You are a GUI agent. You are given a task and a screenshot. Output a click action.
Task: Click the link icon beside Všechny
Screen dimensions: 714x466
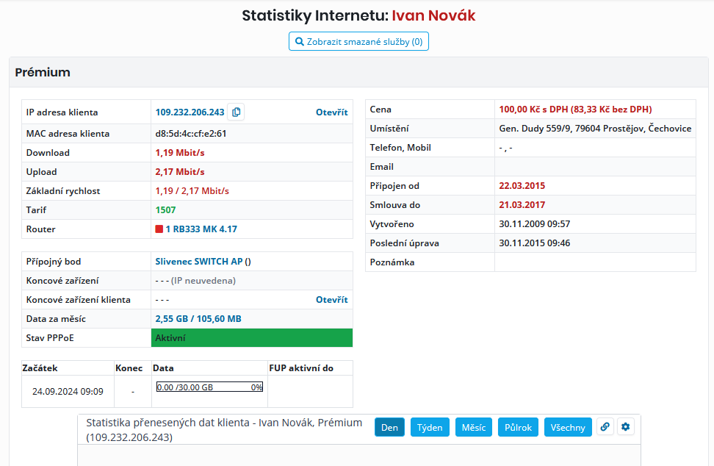[605, 427]
